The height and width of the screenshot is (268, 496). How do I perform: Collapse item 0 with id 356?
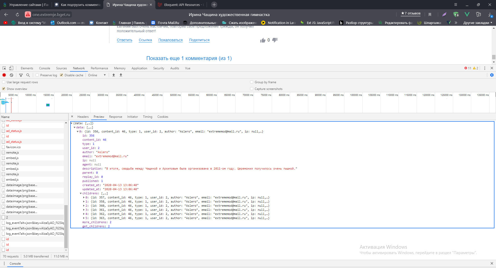tap(78, 131)
